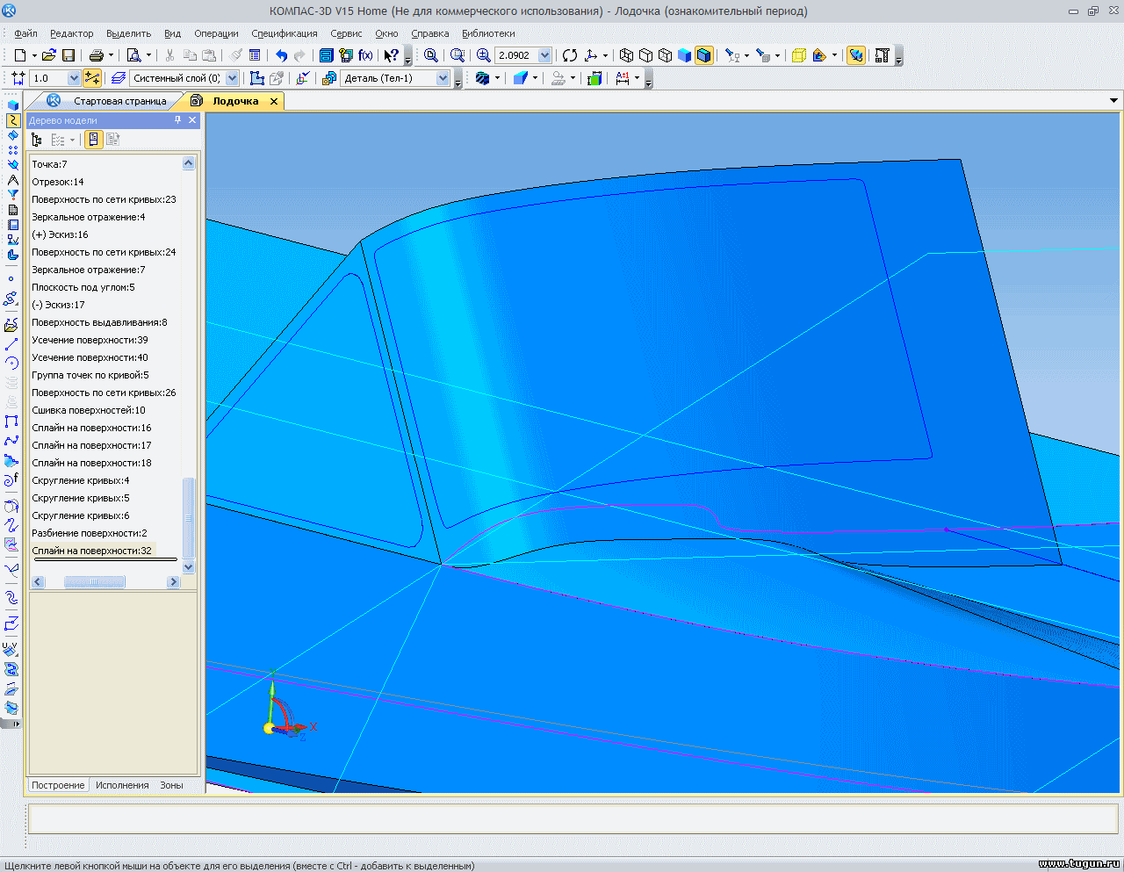Open the Файл menu
The height and width of the screenshot is (872, 1124).
pyautogui.click(x=25, y=33)
